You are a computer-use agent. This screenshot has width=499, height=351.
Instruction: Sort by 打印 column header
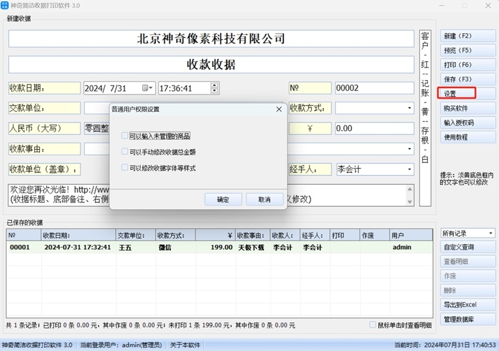345,235
